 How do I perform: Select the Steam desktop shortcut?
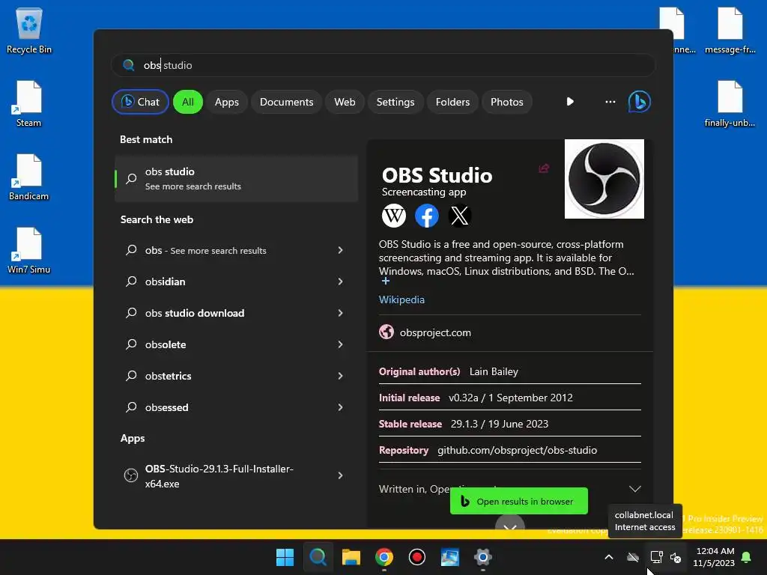coord(29,103)
